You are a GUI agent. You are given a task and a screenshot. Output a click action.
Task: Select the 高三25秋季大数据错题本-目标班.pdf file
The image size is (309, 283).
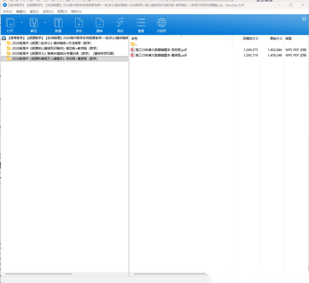click(161, 50)
